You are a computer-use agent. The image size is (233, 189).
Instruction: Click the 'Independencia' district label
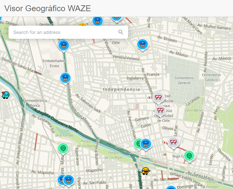click(x=121, y=89)
